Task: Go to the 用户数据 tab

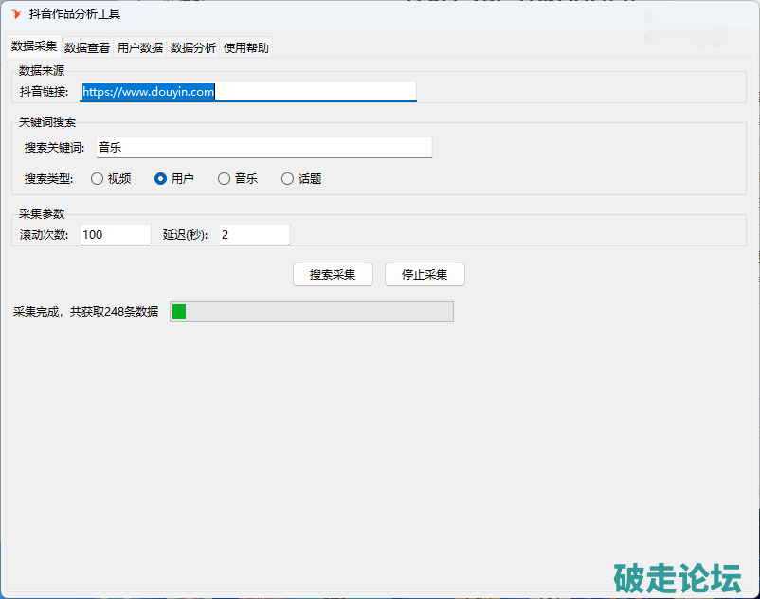Action: click(x=140, y=47)
